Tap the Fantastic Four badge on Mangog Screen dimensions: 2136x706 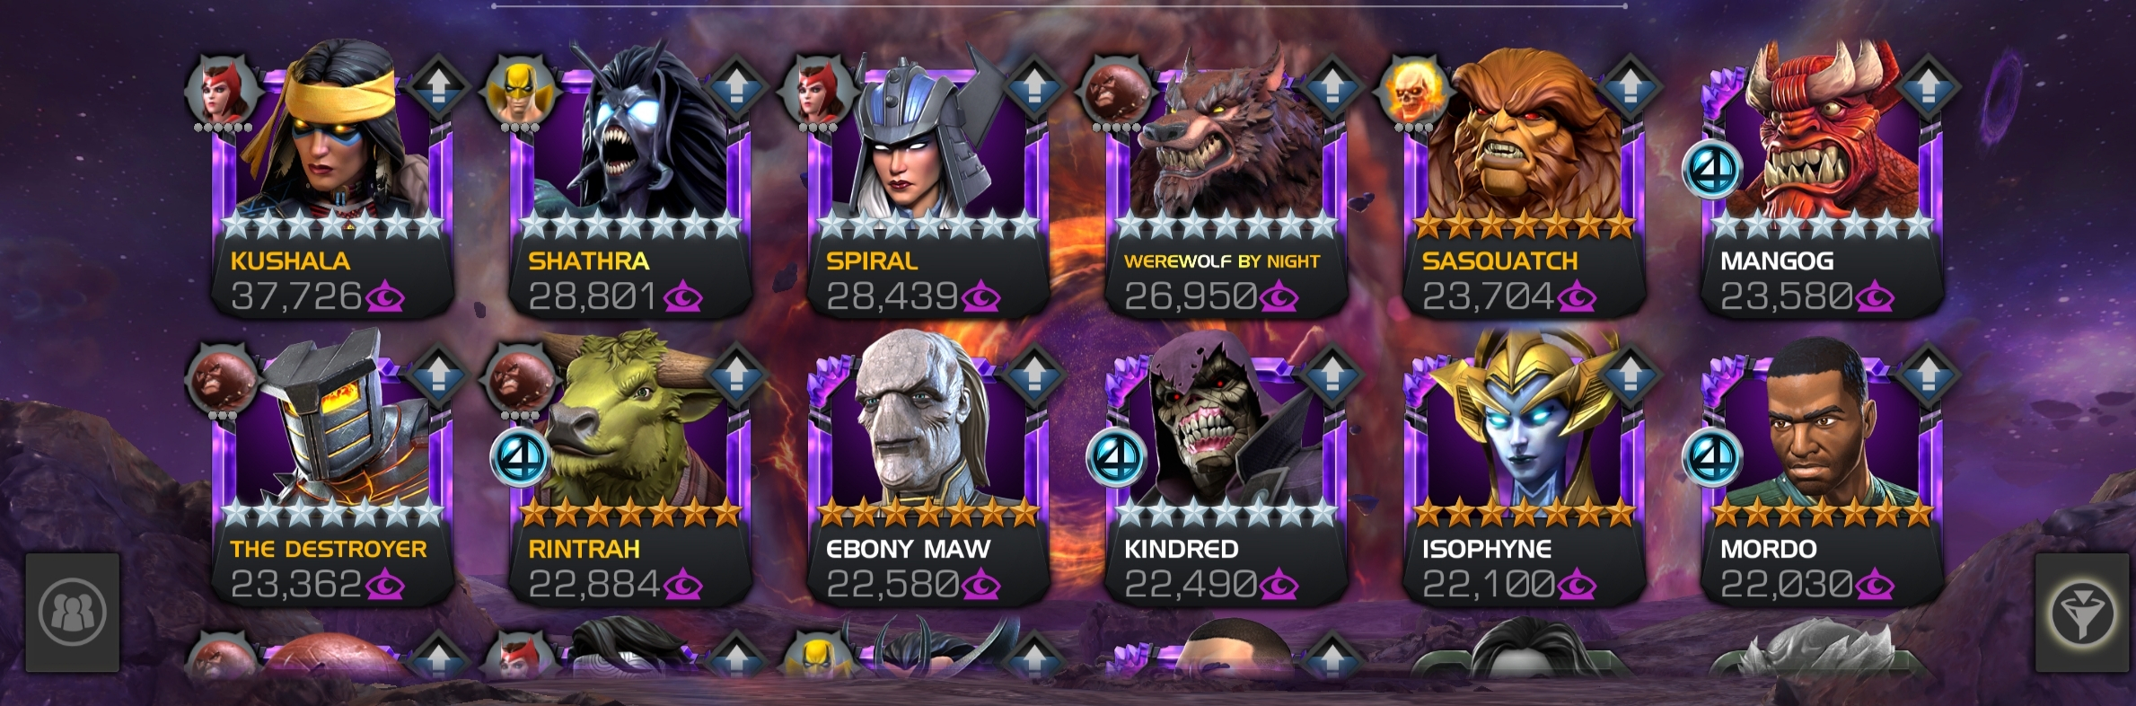(1712, 169)
